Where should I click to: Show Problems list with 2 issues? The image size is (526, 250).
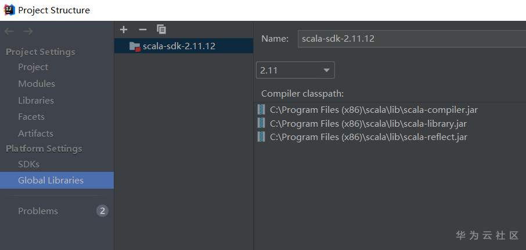pyautogui.click(x=38, y=211)
